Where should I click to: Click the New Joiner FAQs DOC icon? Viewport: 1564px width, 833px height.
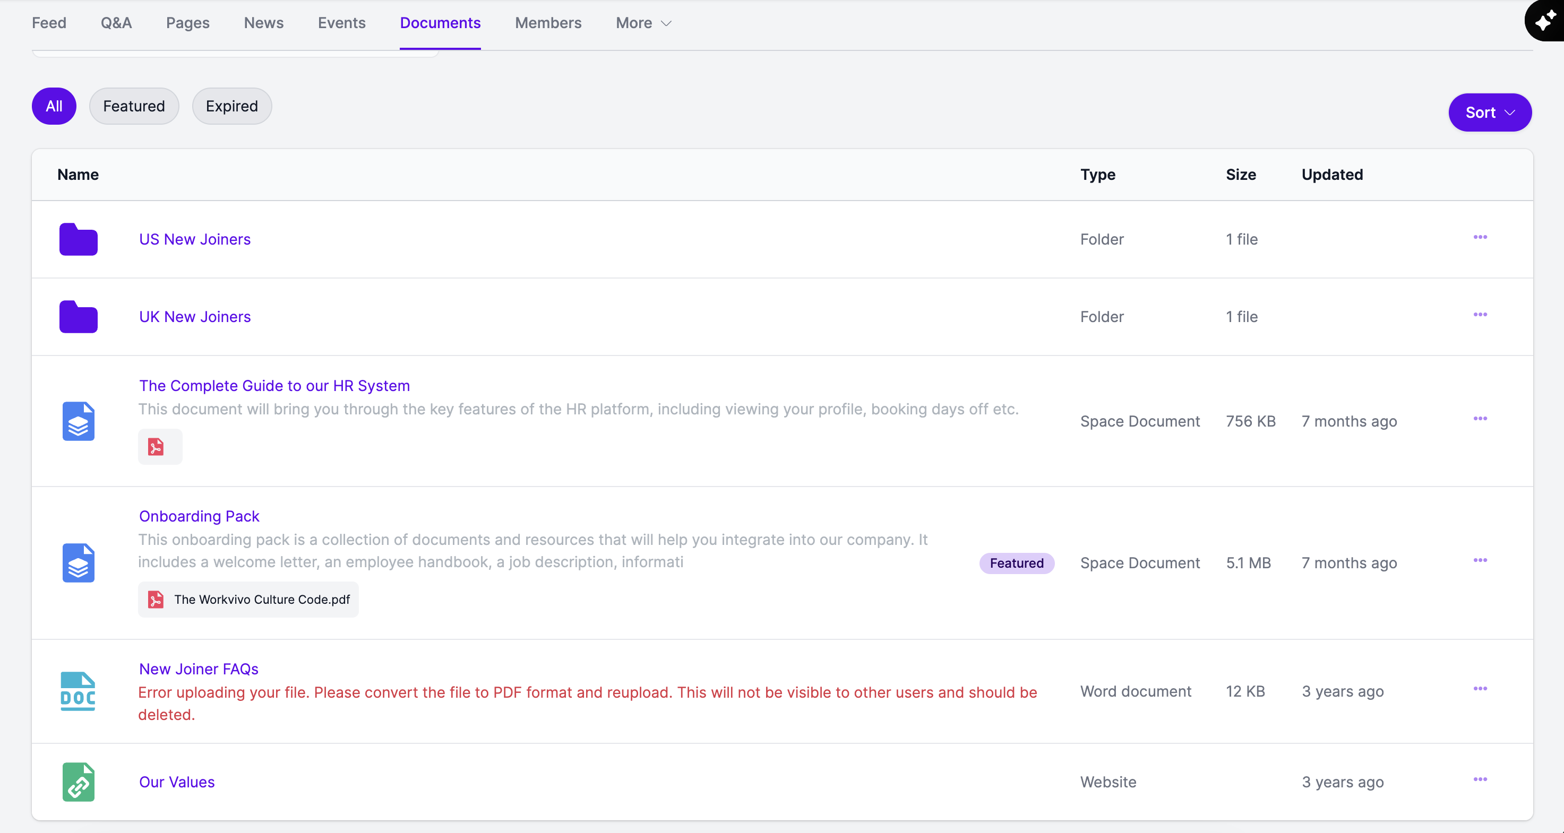(79, 691)
